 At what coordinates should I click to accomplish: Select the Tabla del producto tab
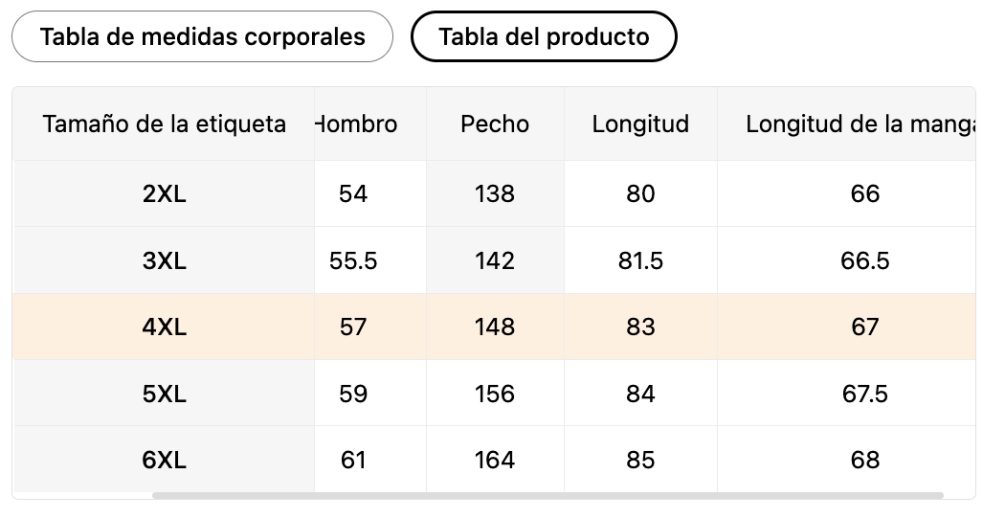tap(544, 36)
